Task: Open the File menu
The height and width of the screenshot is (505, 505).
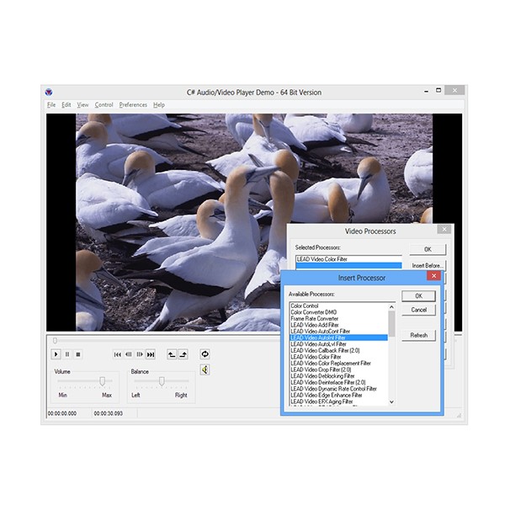Action: (51, 105)
